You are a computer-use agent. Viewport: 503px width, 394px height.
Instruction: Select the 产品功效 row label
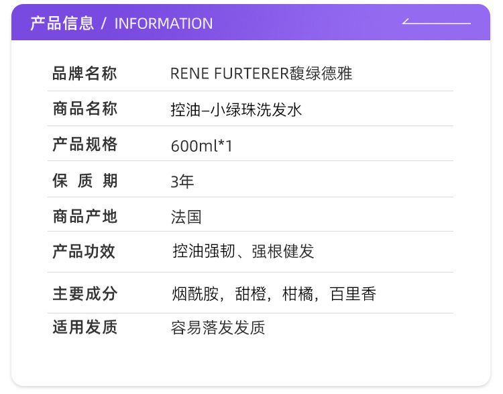[x=85, y=252]
